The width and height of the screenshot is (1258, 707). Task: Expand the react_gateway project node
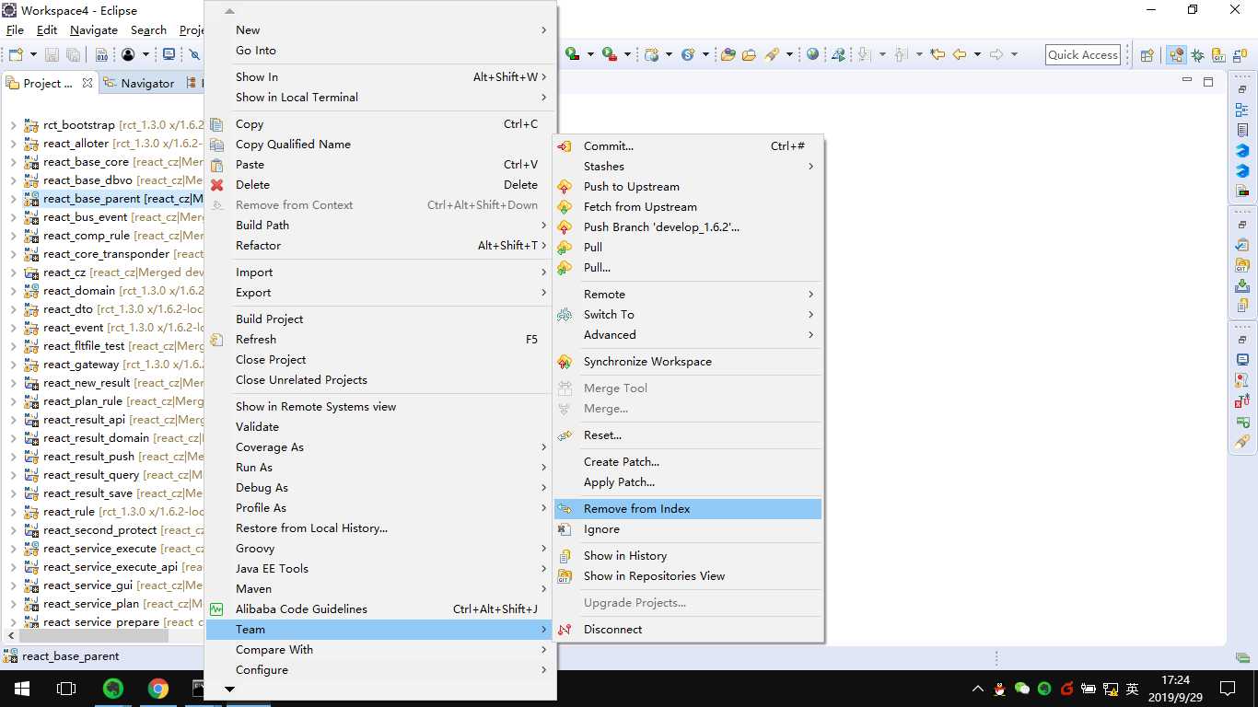tap(14, 365)
